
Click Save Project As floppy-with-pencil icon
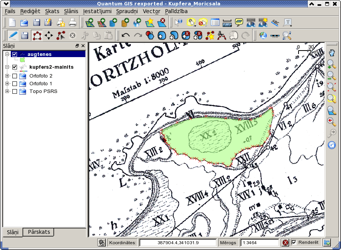[48, 23]
